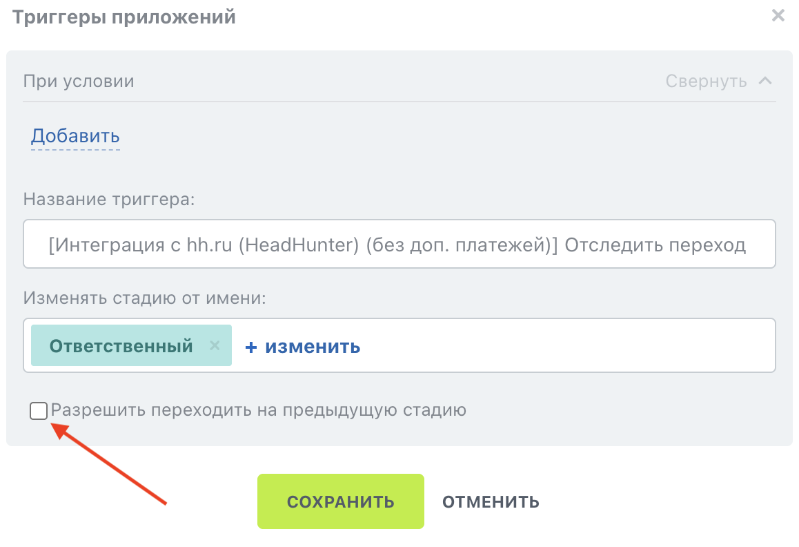Open the изменить user selector link

click(313, 347)
